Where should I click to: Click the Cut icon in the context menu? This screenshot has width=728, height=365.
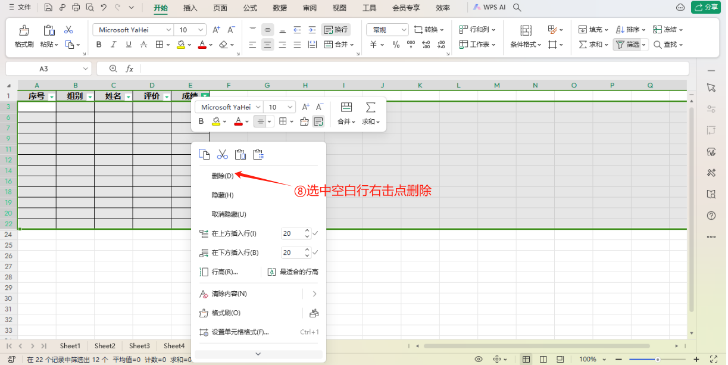(223, 154)
